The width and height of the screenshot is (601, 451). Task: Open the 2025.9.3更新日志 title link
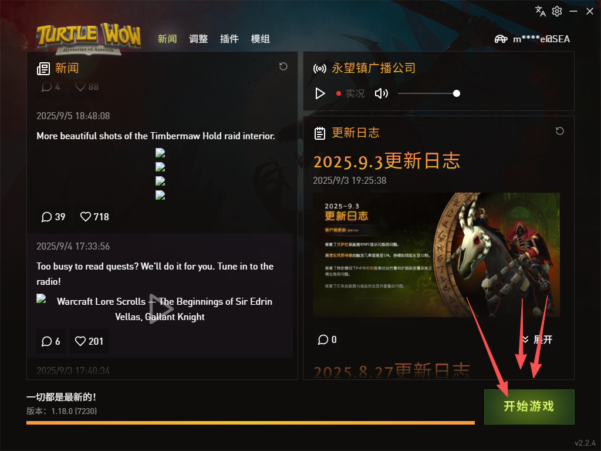click(387, 161)
